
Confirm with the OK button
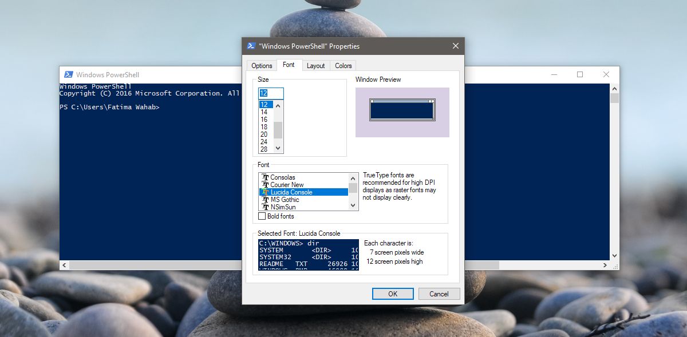(x=393, y=294)
